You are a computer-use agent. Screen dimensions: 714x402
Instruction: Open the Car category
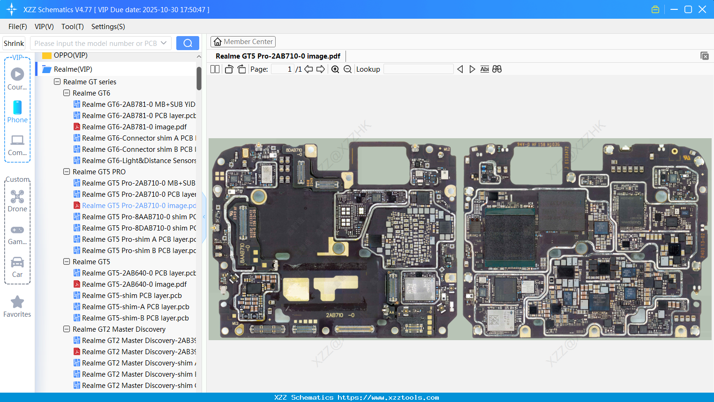click(17, 267)
